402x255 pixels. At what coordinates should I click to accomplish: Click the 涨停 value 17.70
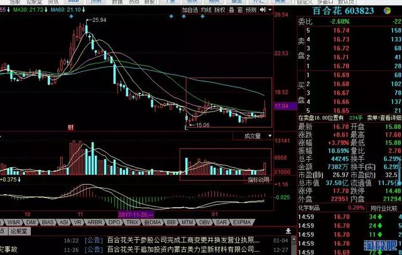click(341, 191)
